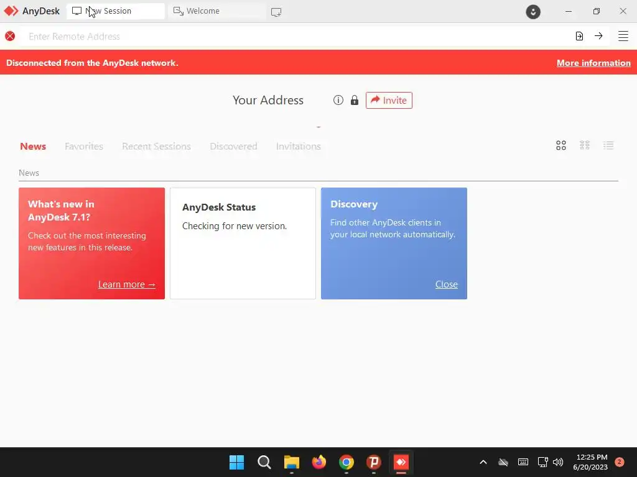Switch to list view
Viewport: 637px width, 477px height.
pyautogui.click(x=608, y=145)
